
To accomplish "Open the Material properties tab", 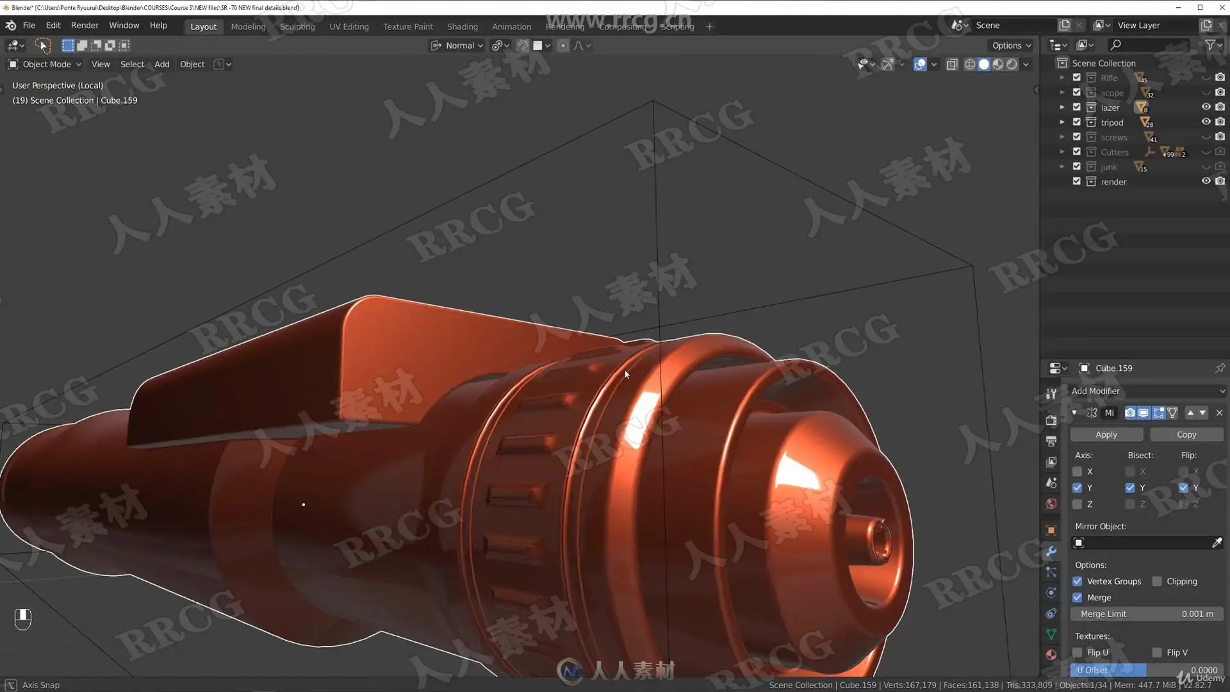I will point(1051,654).
